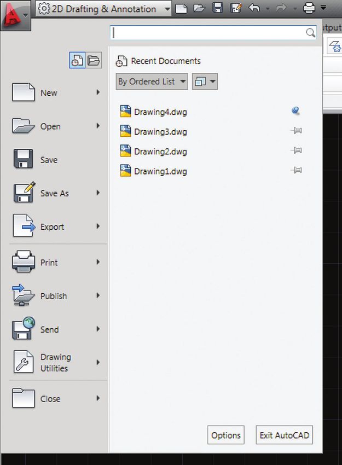The image size is (342, 465).
Task: Expand the Export submenu arrow
Action: [x=98, y=226]
